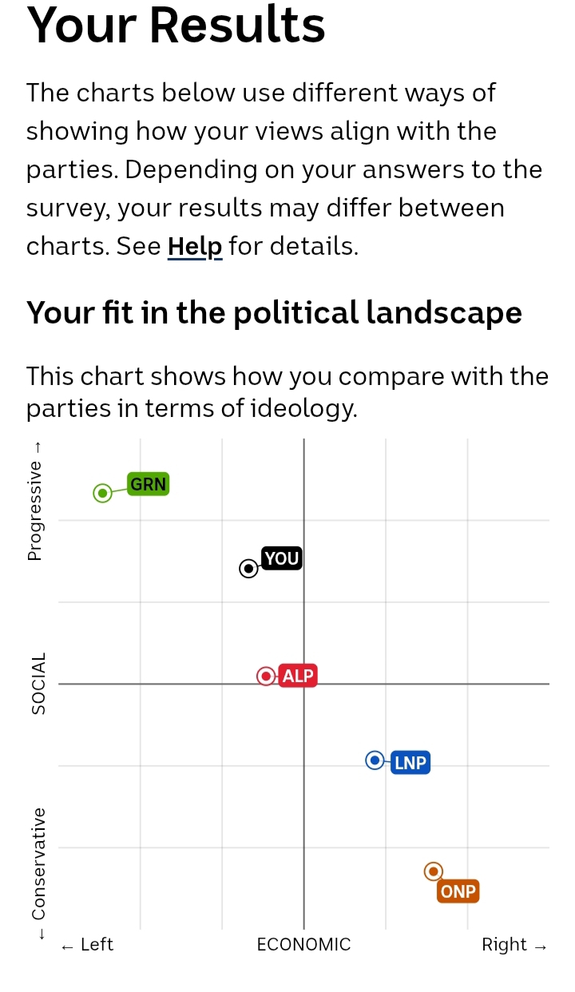Viewport: 575px width, 992px height.
Task: Click the Your Results heading
Action: (x=176, y=26)
